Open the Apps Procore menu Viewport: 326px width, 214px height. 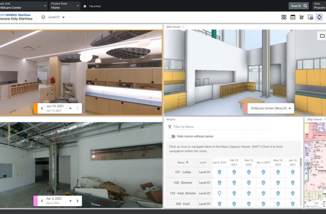(x=319, y=6)
